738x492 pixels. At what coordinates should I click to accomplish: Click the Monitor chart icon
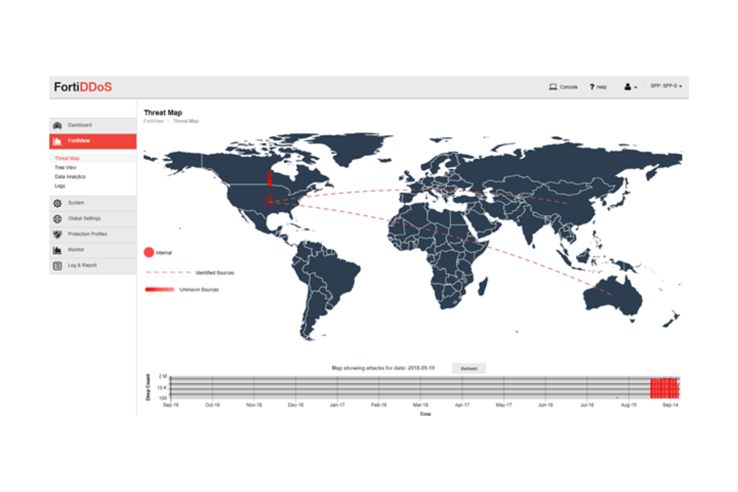(x=57, y=250)
